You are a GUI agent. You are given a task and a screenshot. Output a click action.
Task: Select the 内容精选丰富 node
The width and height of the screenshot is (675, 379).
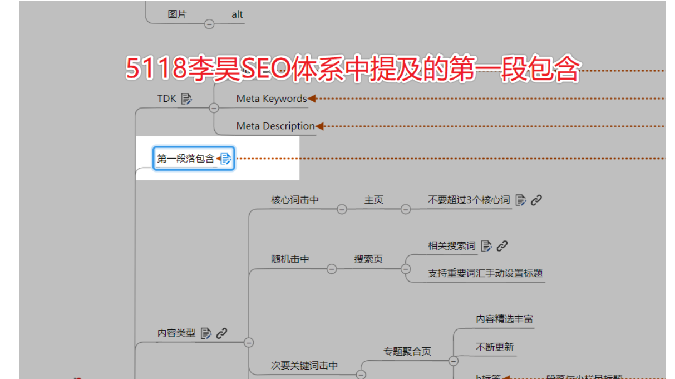tap(505, 319)
